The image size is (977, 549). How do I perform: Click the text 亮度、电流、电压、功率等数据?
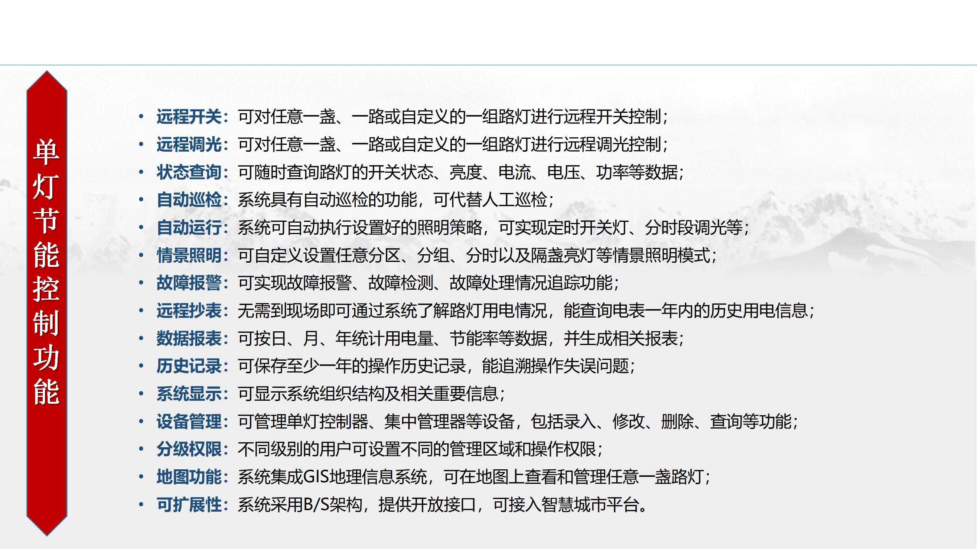pos(563,172)
